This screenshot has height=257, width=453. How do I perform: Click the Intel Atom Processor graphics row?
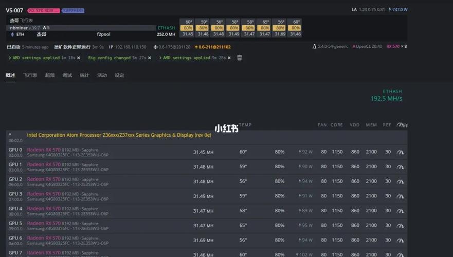(119, 135)
